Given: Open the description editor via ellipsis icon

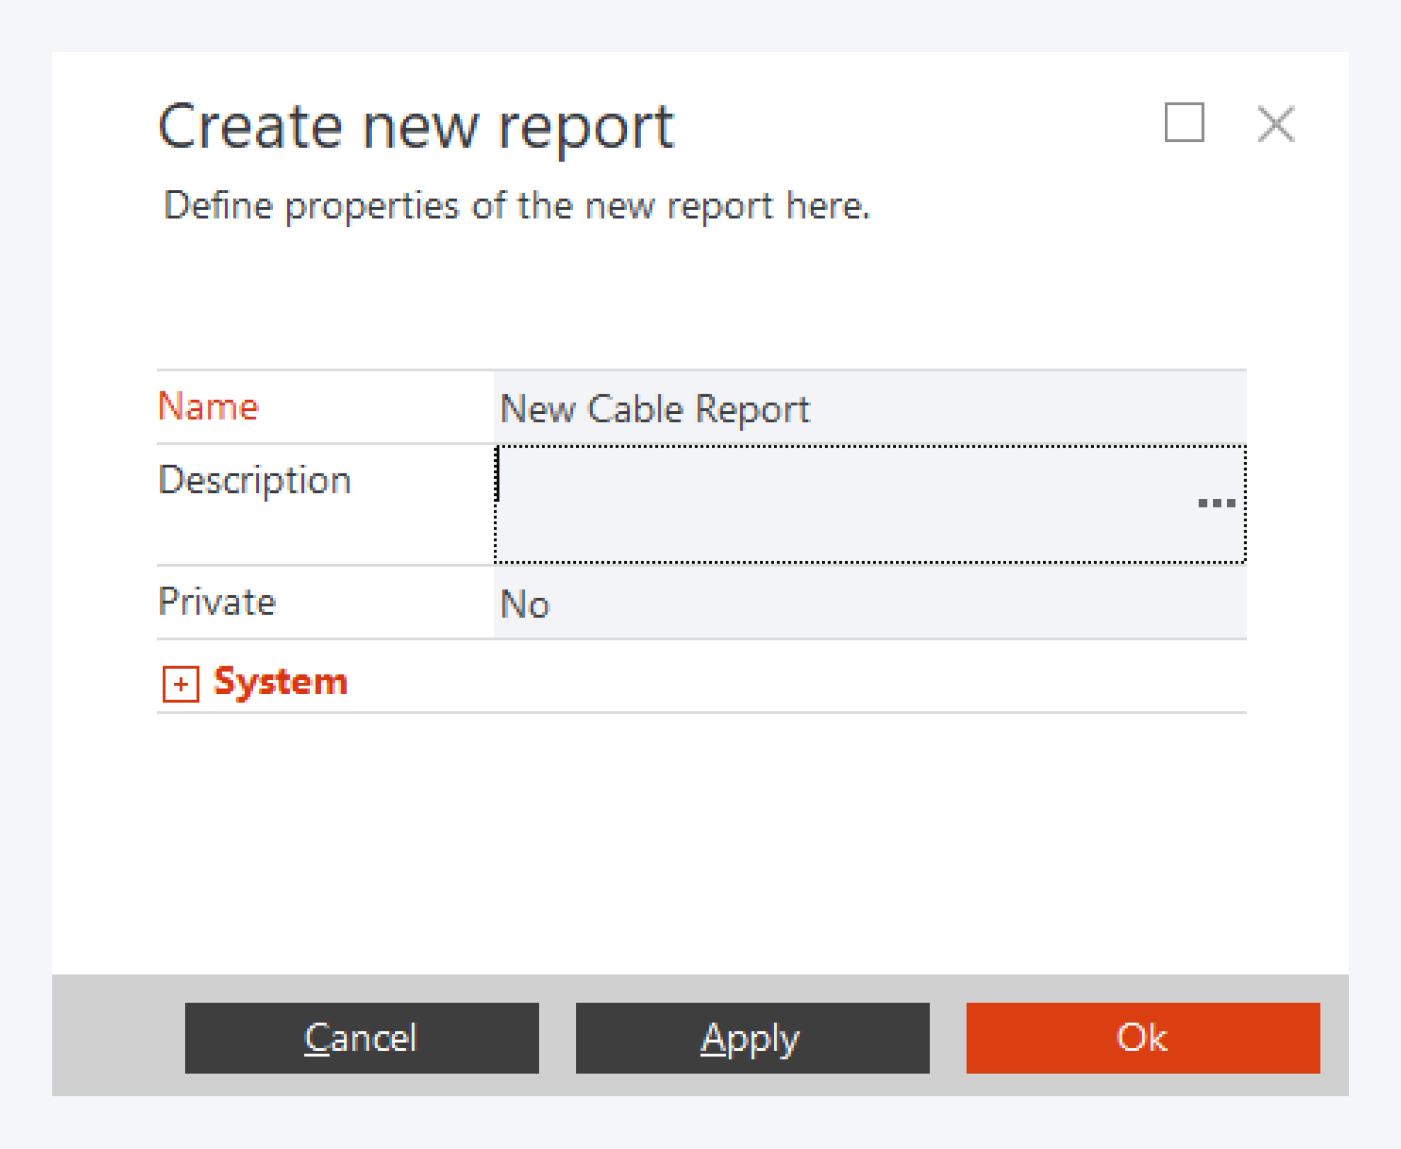Looking at the screenshot, I should tap(1216, 503).
